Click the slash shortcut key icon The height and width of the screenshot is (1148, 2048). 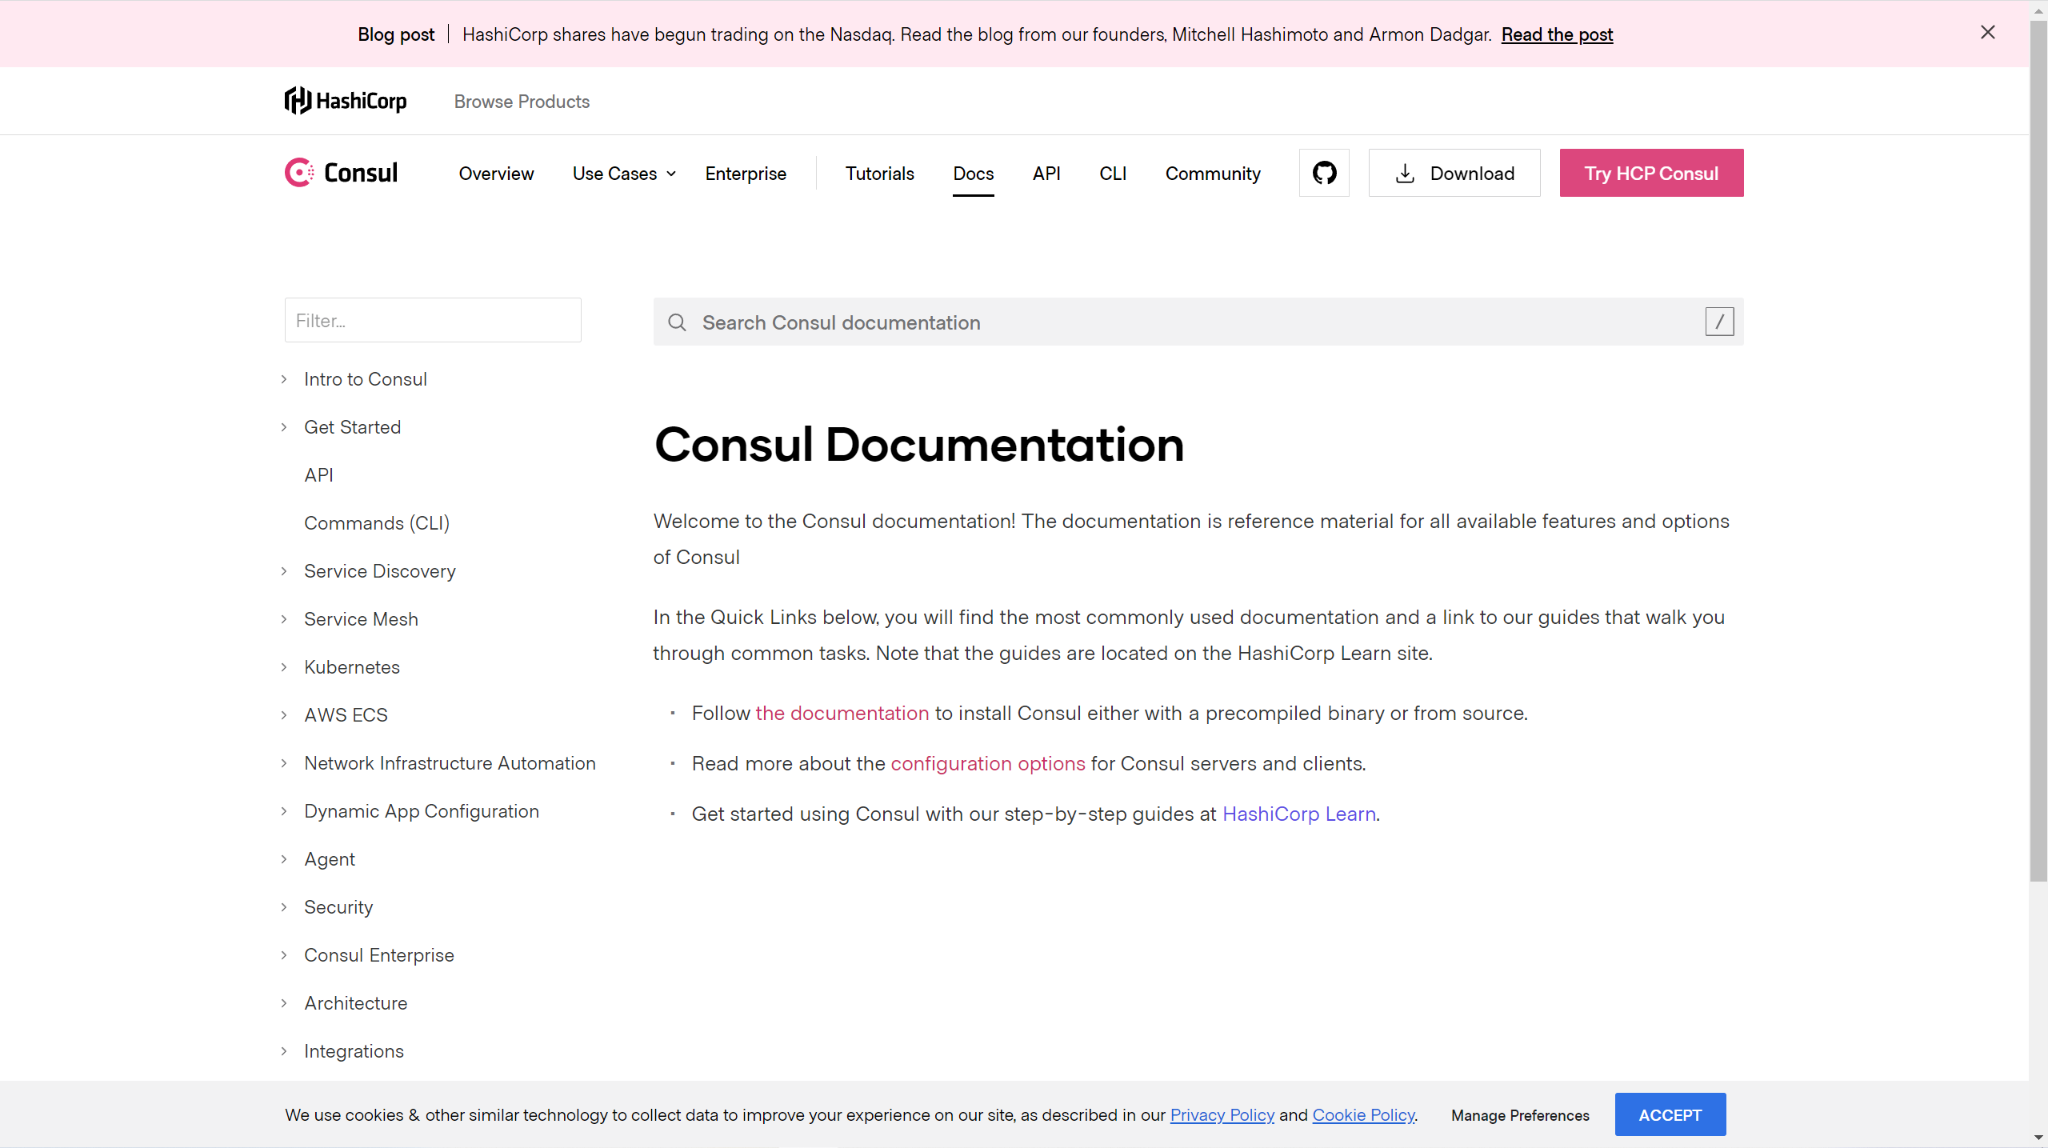[x=1719, y=322]
